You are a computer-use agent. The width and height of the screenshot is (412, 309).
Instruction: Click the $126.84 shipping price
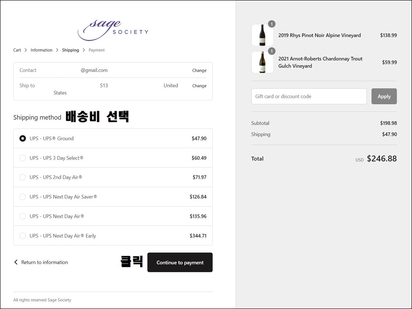198,197
